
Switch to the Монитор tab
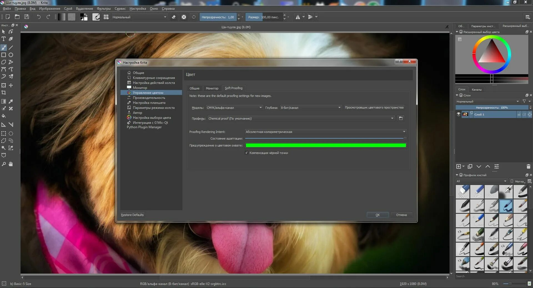tap(212, 88)
